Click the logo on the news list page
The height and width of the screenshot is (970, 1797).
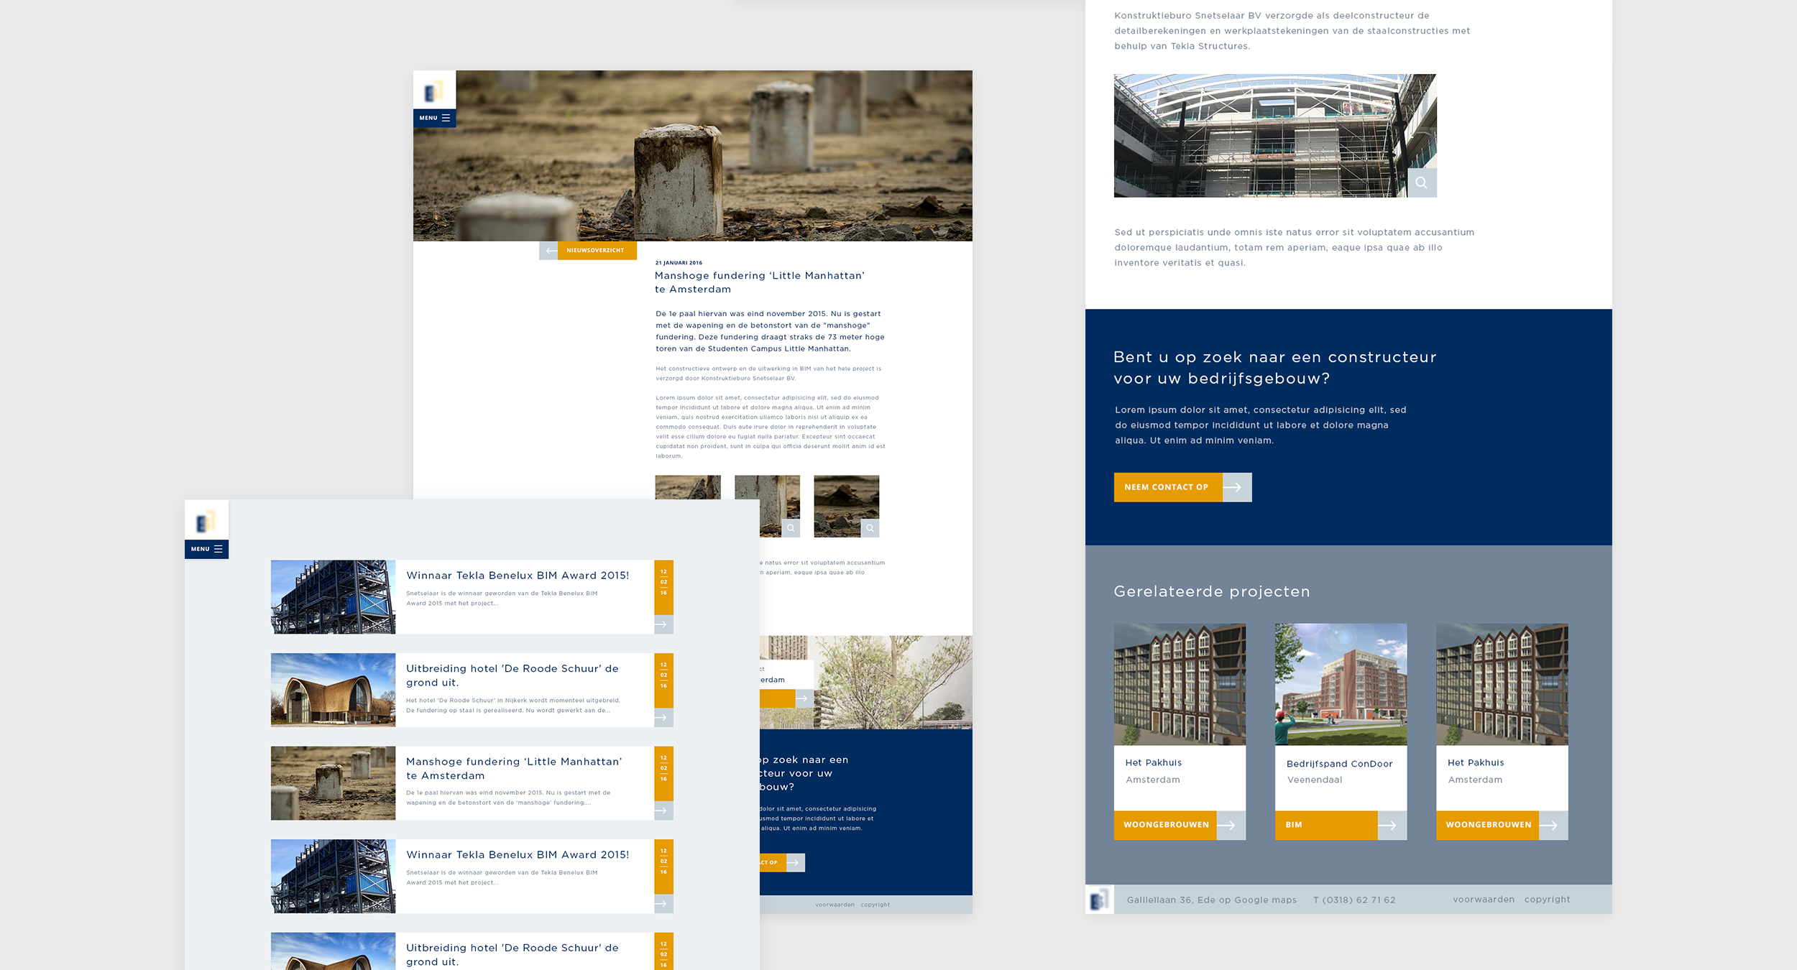206,520
